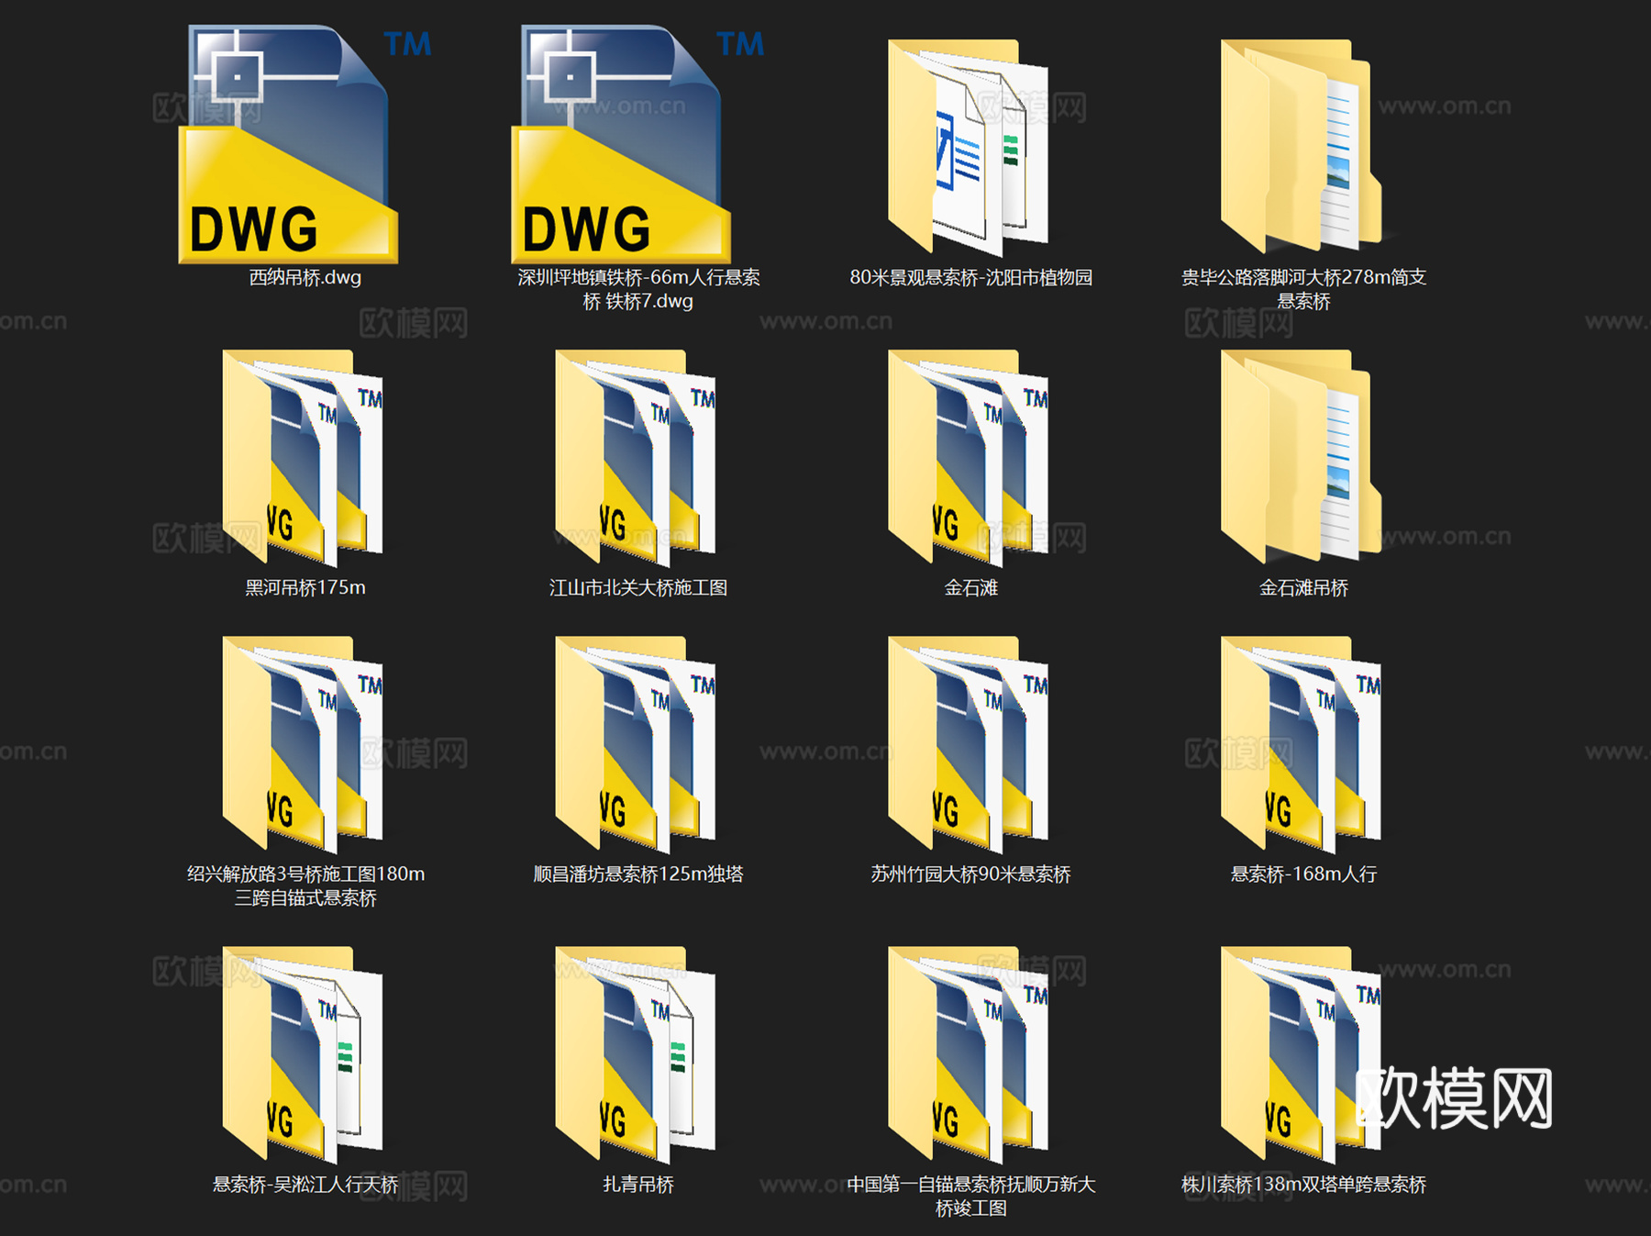Viewport: 1651px width, 1236px height.
Task: Open the 株川索桥138m双塔单跨悬索桥 folder icon
Action: click(1302, 1053)
